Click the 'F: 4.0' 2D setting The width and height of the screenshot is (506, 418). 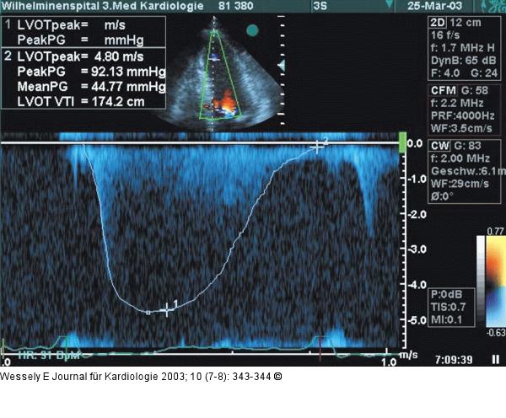tap(445, 73)
